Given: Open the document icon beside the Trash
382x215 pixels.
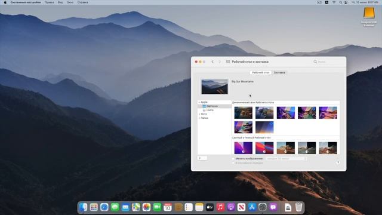Looking at the screenshot, I should 288,207.
